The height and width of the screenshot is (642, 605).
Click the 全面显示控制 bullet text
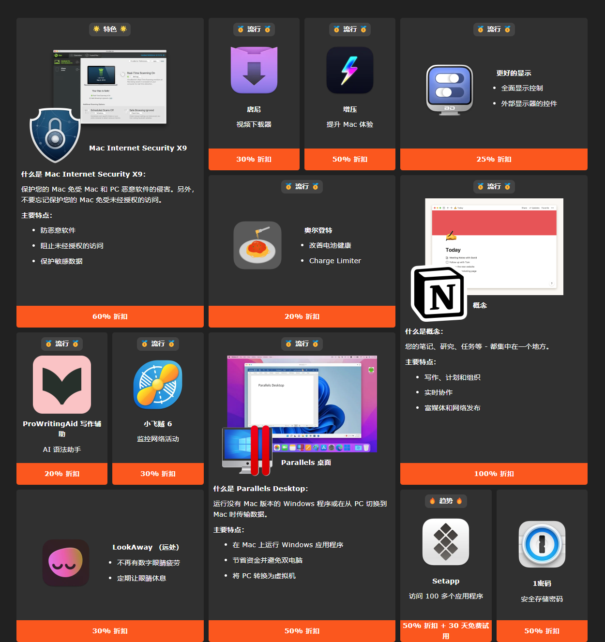click(x=522, y=88)
